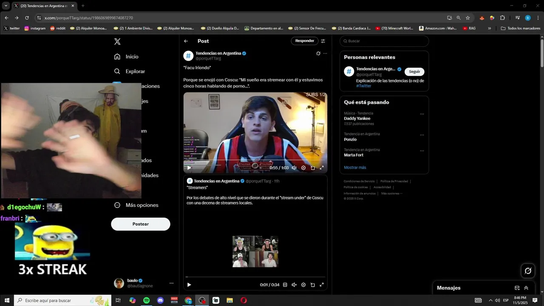Open the RAG YouTube bookmark
The image size is (544, 306).
tap(469, 28)
